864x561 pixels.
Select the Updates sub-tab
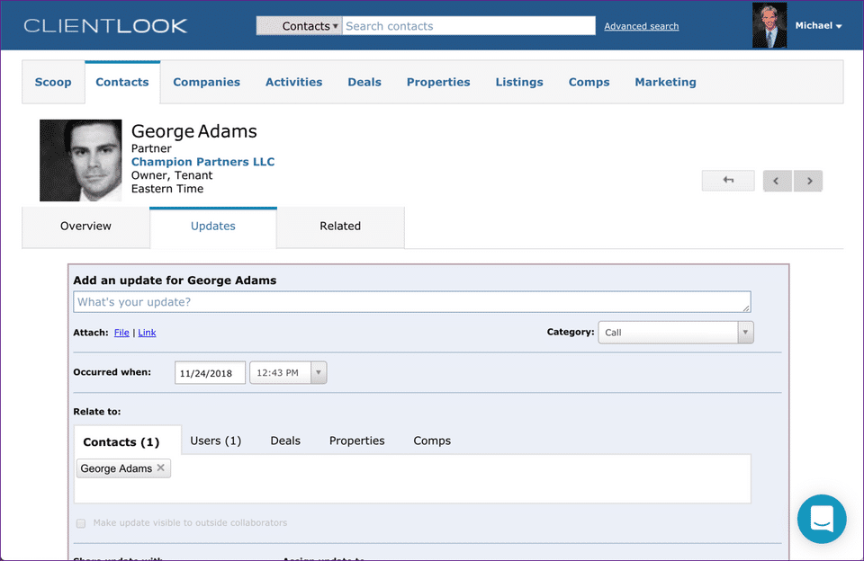(x=213, y=227)
